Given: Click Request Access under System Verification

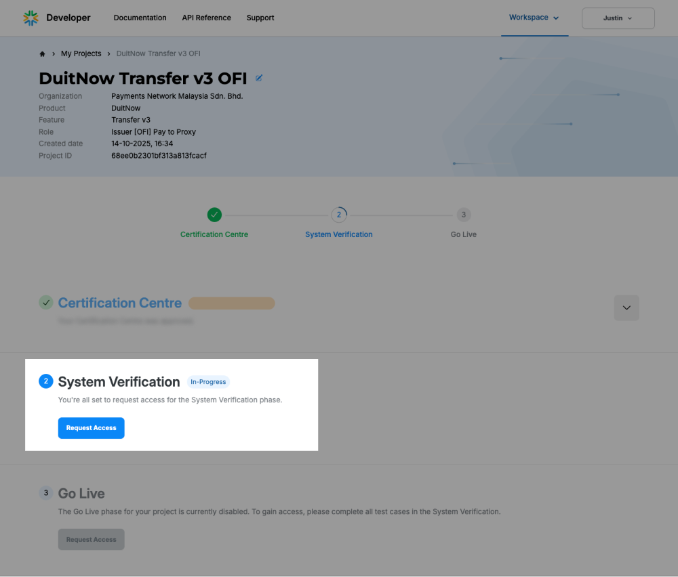Looking at the screenshot, I should coord(92,428).
